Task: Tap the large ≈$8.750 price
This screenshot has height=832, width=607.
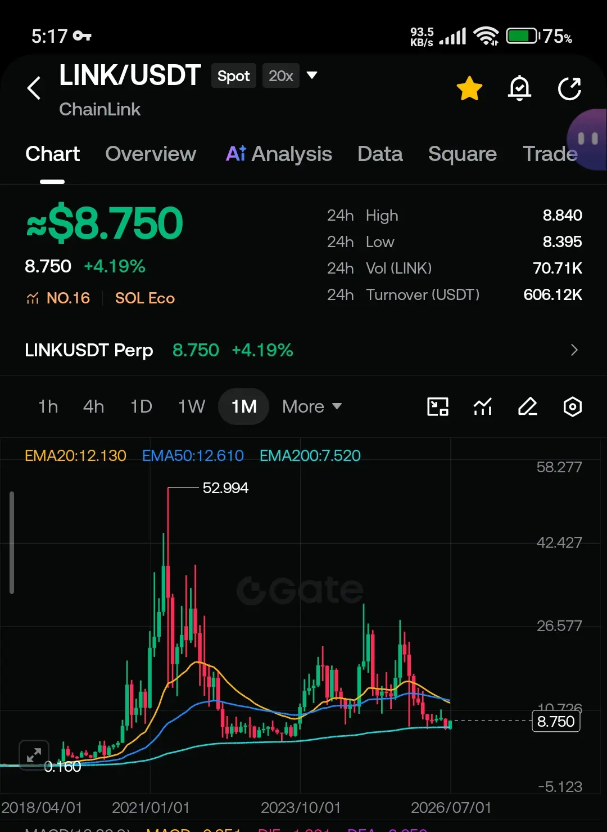Action: click(105, 223)
